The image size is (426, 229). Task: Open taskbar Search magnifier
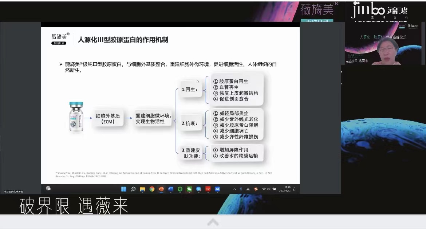133,189
